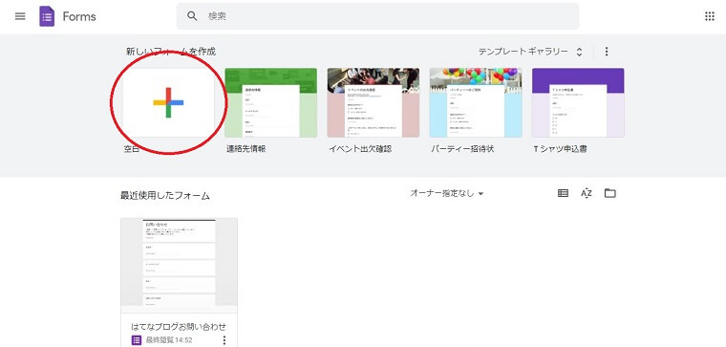Click the purple form icon beside 最終閲覧
Viewport: 726px width, 347px height.
(136, 340)
